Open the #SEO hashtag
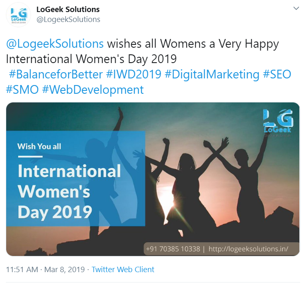Screen dimensions: 306x285 point(277,74)
